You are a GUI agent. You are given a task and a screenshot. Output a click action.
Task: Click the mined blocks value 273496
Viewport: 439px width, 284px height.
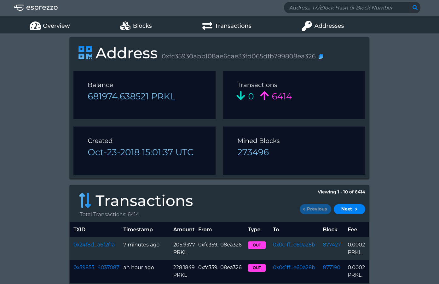coord(253,152)
